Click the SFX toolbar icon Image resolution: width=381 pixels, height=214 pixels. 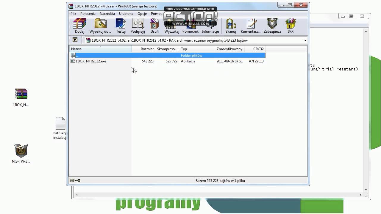(x=291, y=26)
